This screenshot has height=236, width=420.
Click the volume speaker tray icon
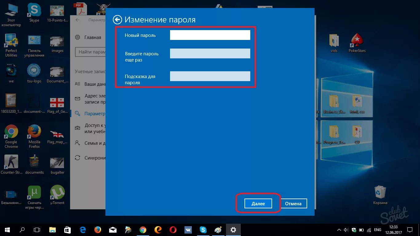point(347,230)
